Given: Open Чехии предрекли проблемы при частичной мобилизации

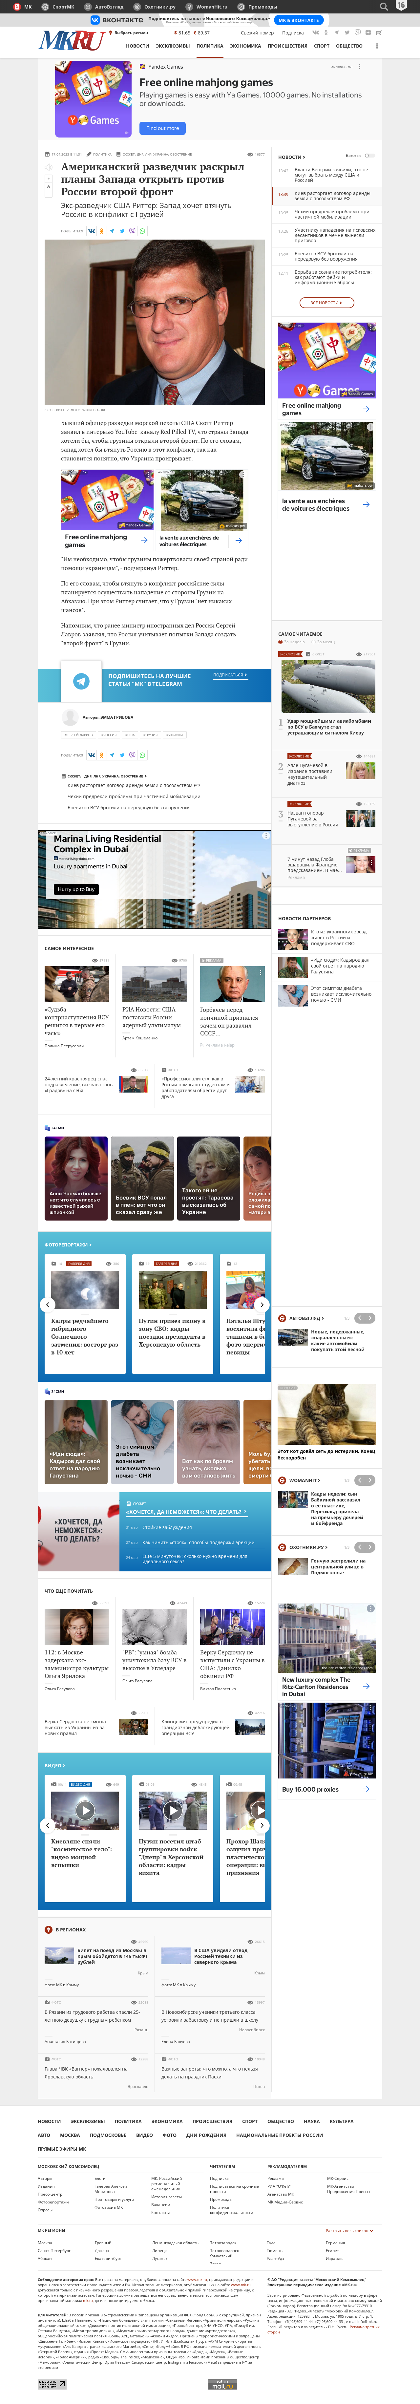Looking at the screenshot, I should coord(134,796).
